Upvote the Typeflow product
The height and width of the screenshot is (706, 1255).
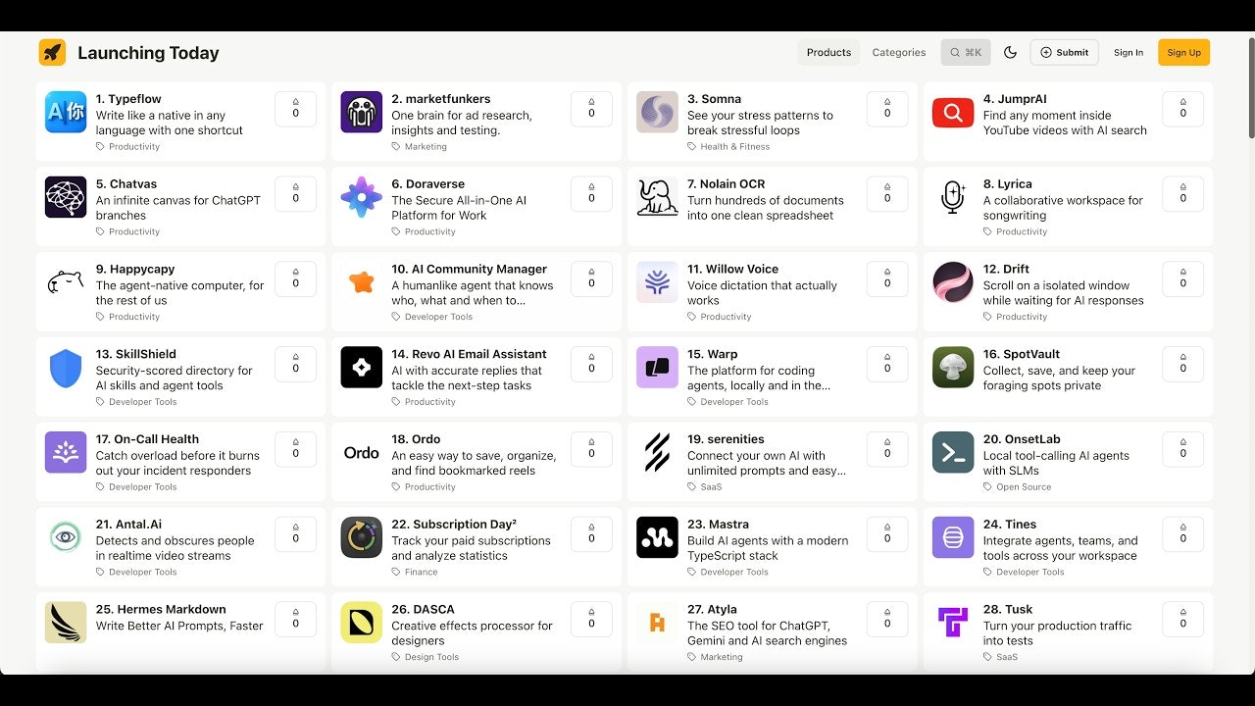click(x=295, y=109)
